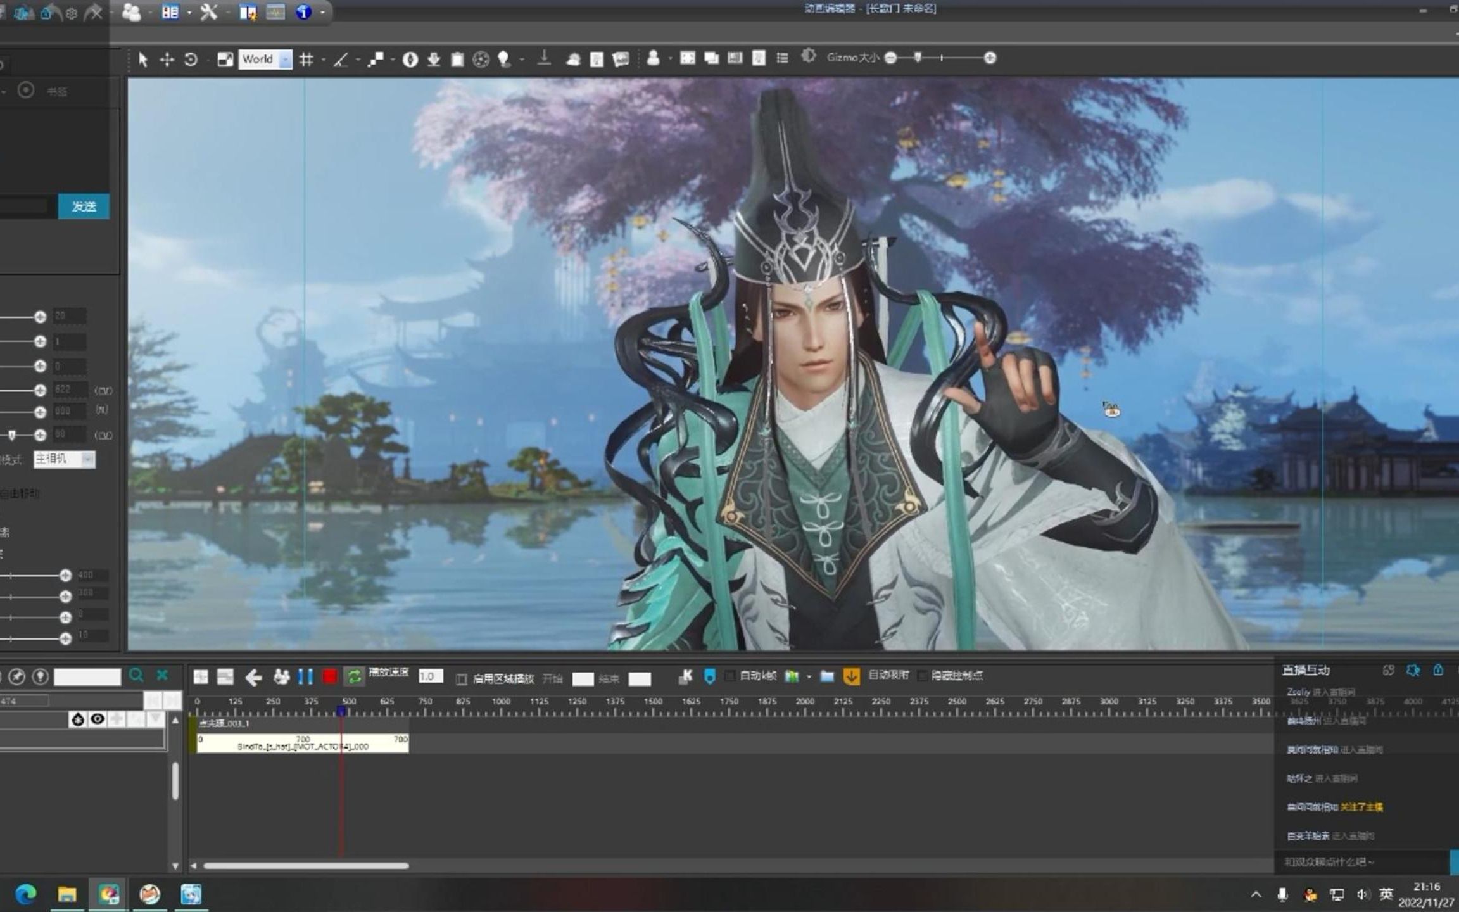This screenshot has width=1459, height=912.
Task: Click the compass icon in the toolbar
Action: point(410,60)
